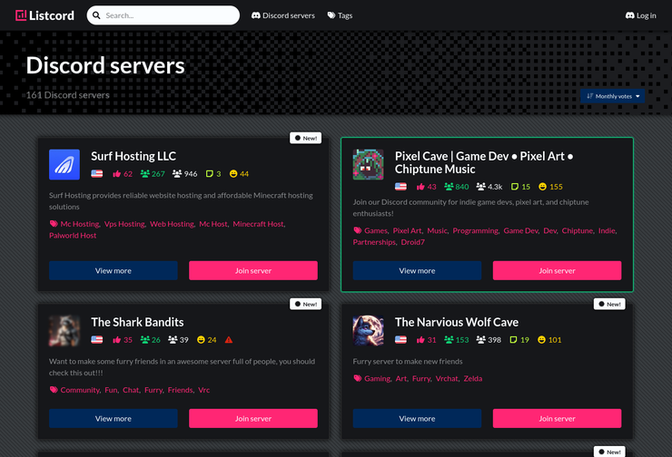Image resolution: width=672 pixels, height=457 pixels.
Task: Click Join server for The Shark Bandits
Action: coord(253,419)
